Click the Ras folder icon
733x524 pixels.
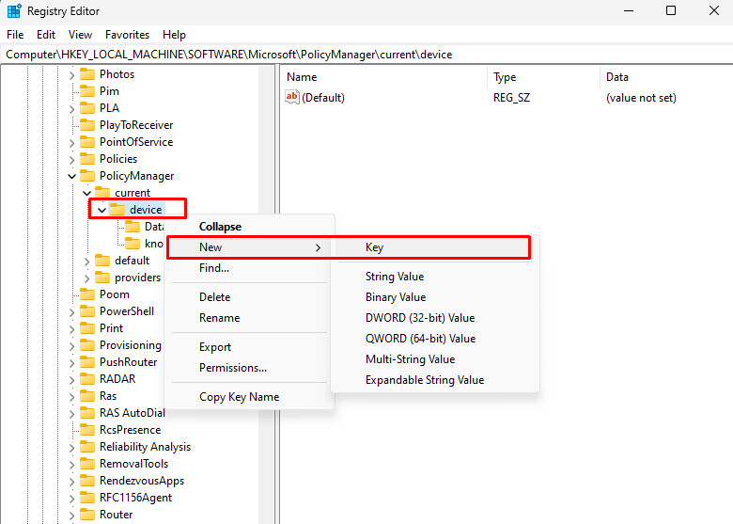click(x=87, y=396)
